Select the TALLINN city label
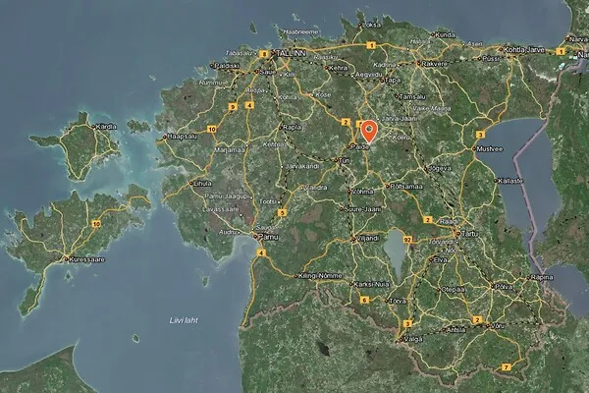 pyautogui.click(x=291, y=54)
